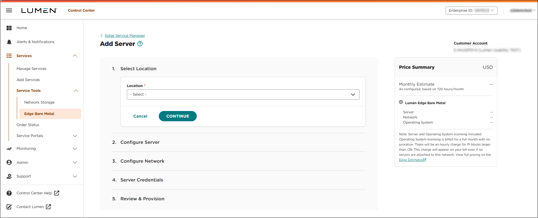
Task: Click the Monitoring graph icon
Action: 9,149
